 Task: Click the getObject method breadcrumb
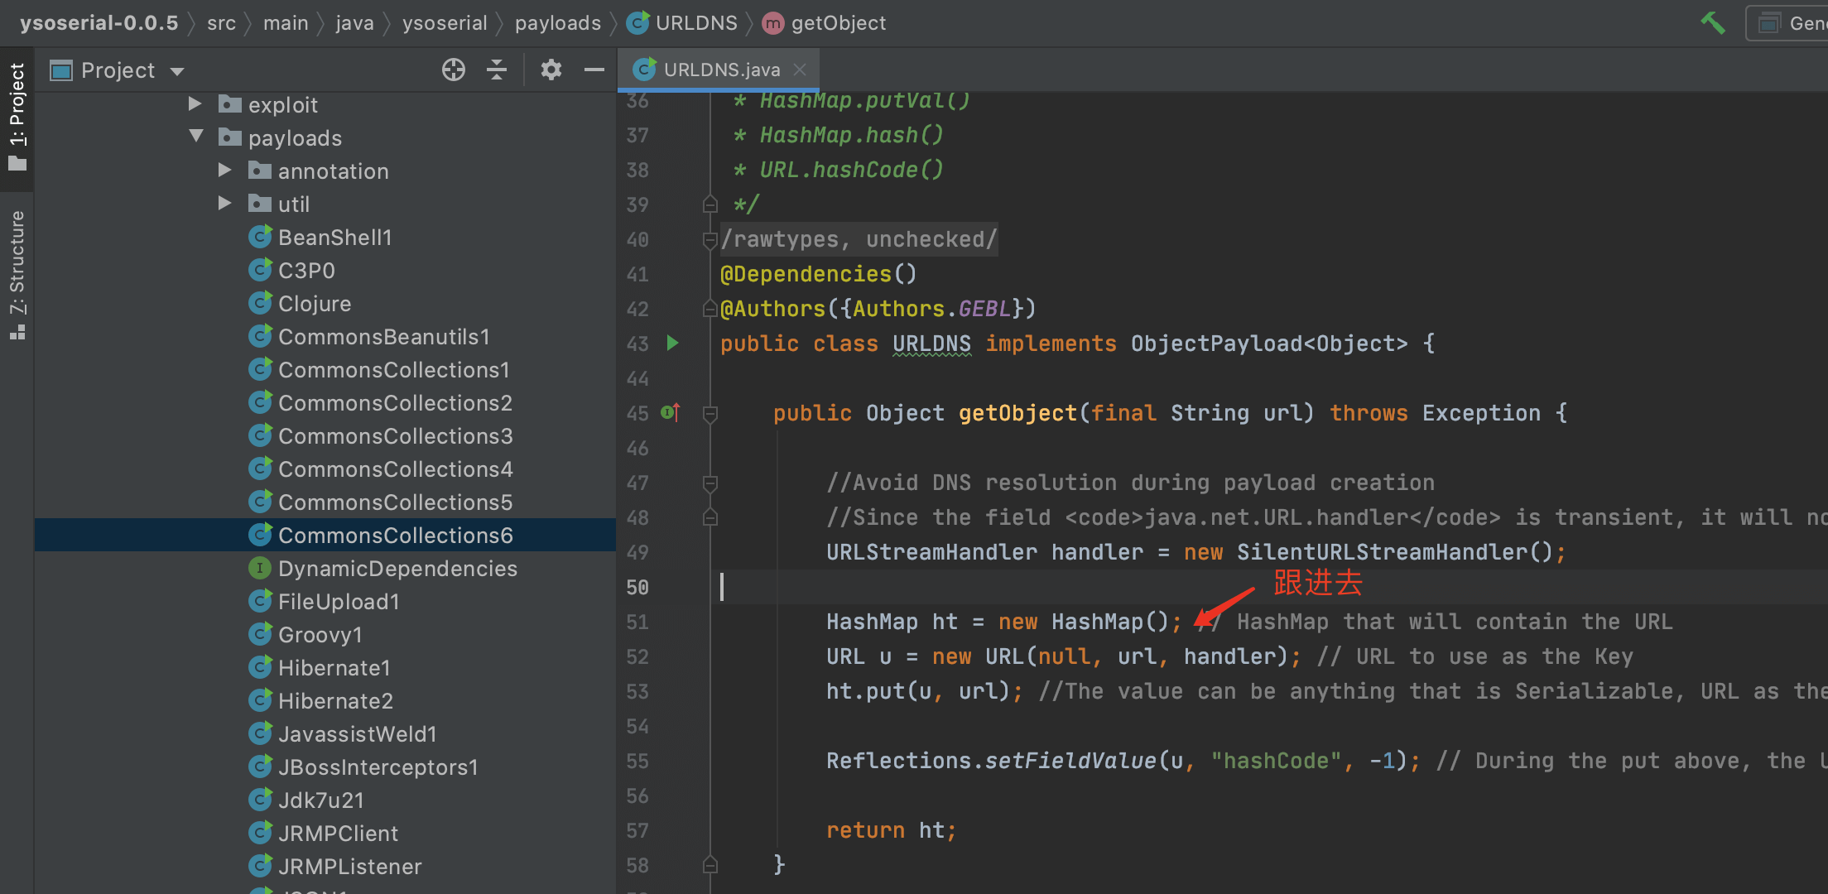click(x=825, y=23)
